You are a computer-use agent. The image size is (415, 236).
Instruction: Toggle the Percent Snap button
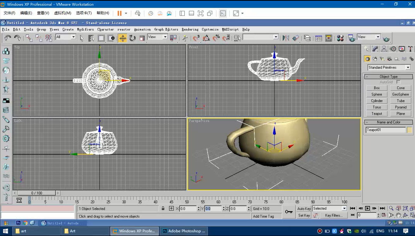(216, 38)
